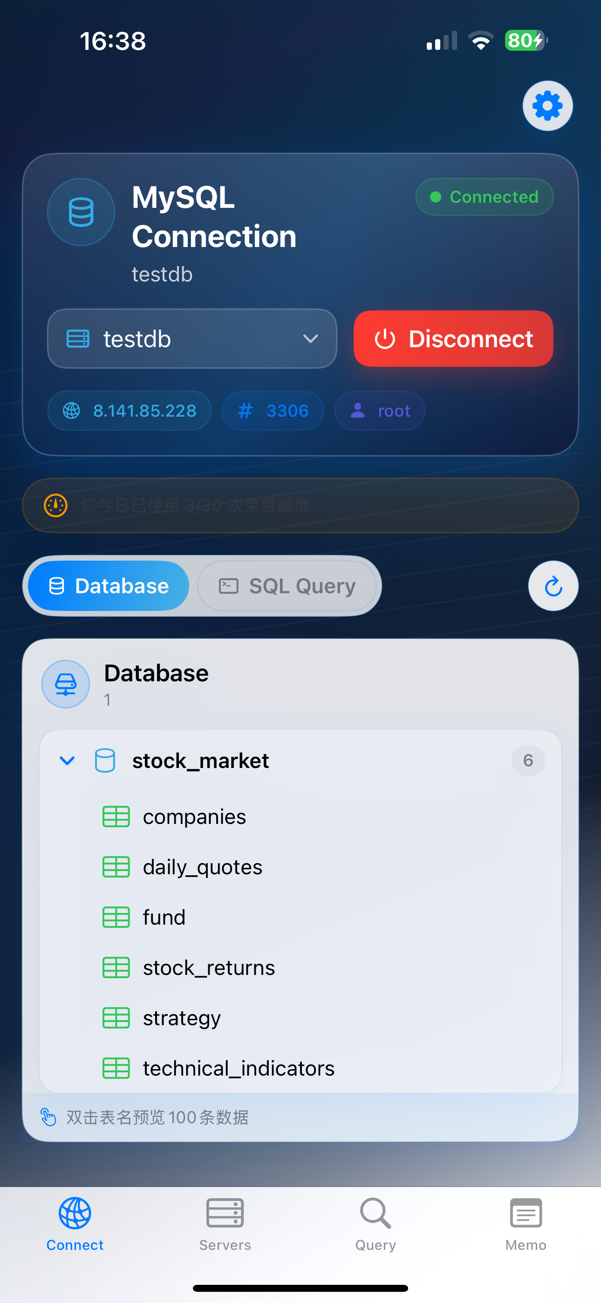Screen dimensions: 601x1303
Task: Click the strategy table icon
Action: 116,1018
